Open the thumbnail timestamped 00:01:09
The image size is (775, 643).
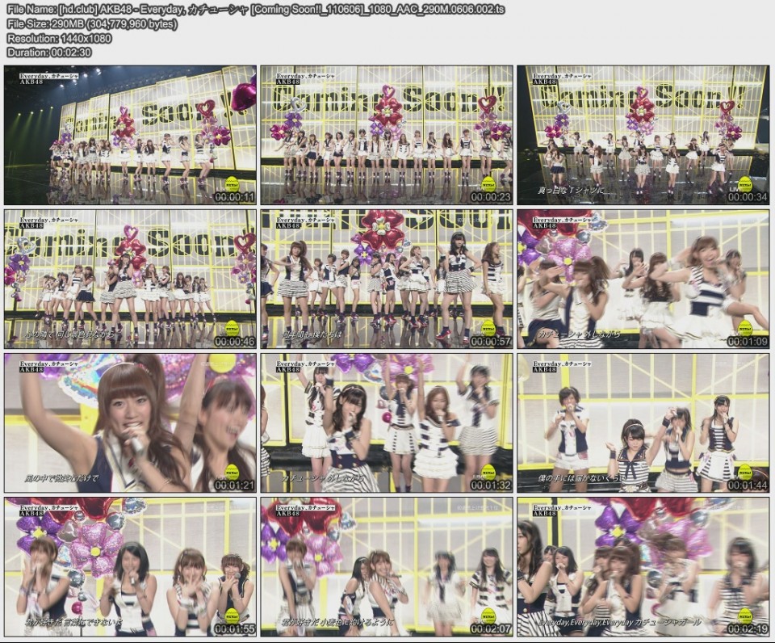[x=643, y=279]
